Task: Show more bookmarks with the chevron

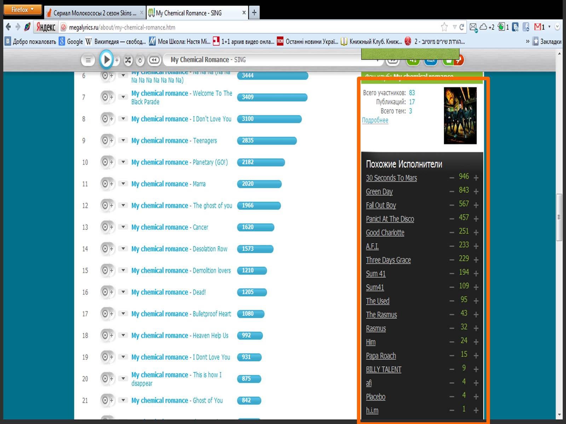Action: 527,42
